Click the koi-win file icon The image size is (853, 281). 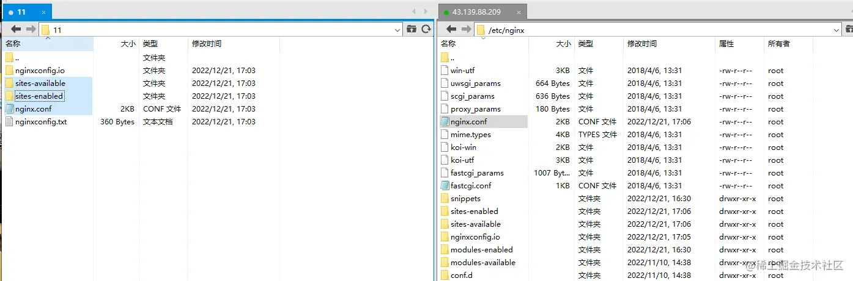coord(445,148)
